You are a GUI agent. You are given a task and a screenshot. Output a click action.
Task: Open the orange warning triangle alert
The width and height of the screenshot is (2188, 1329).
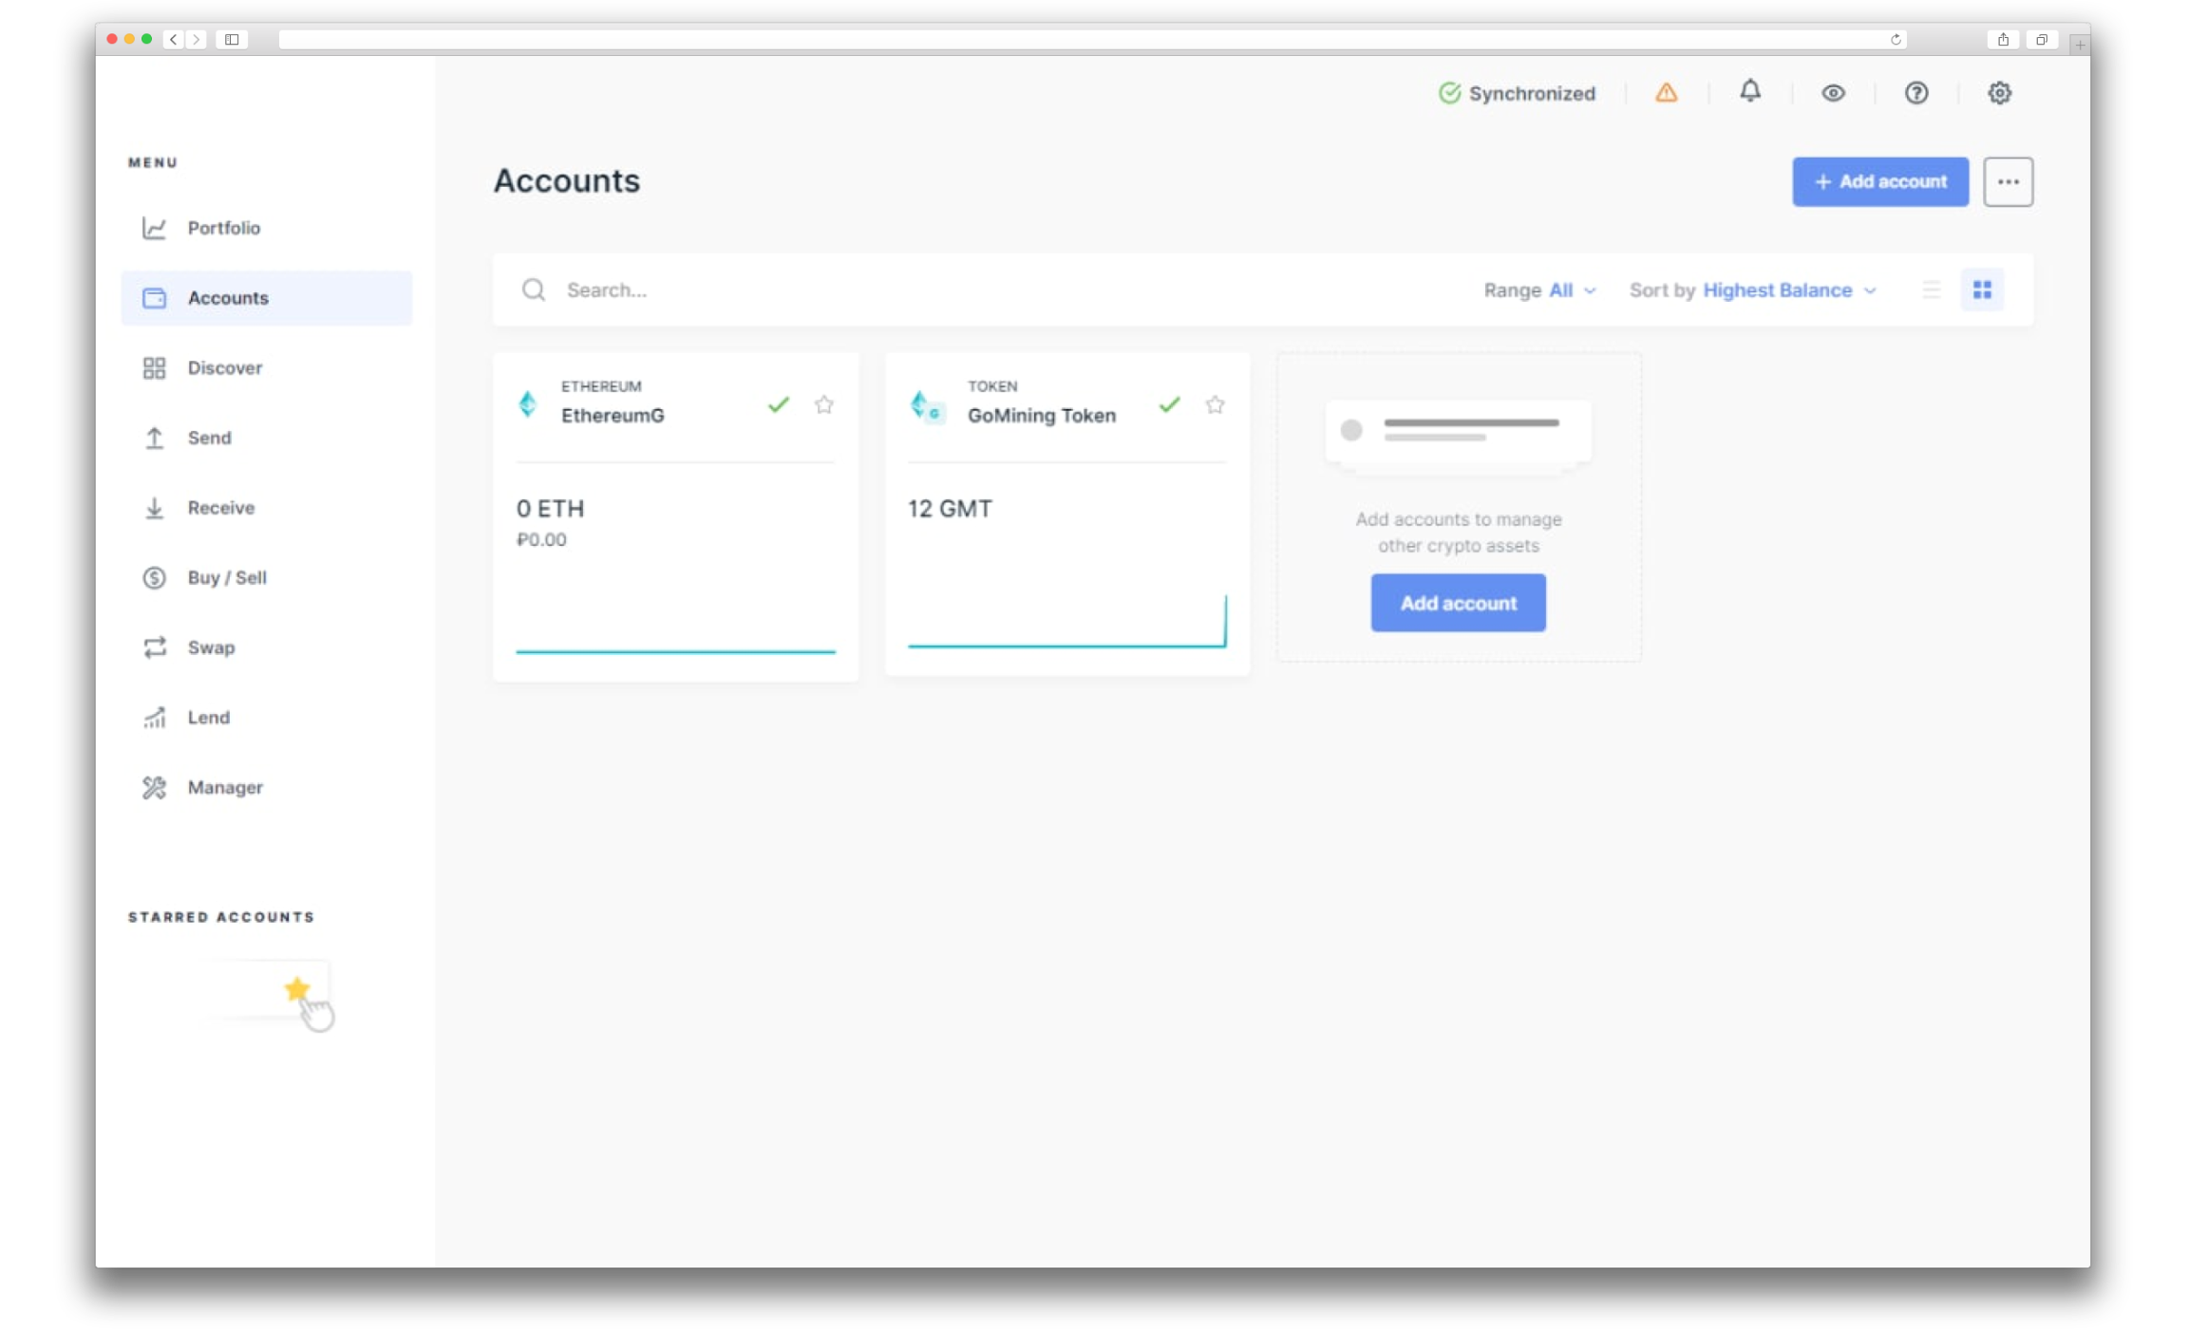(1667, 93)
